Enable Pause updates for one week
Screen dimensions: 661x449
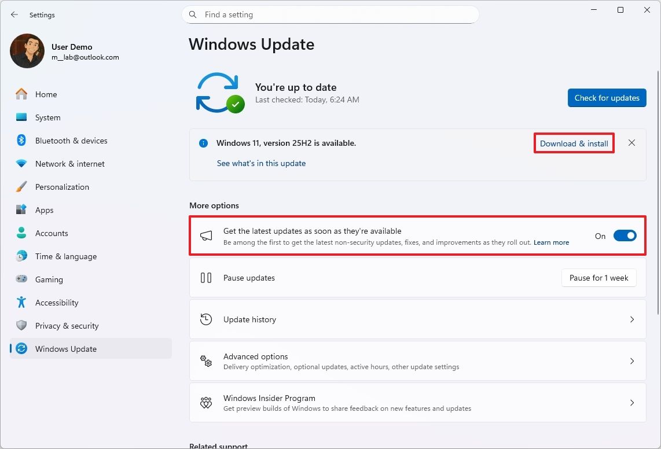[598, 278]
